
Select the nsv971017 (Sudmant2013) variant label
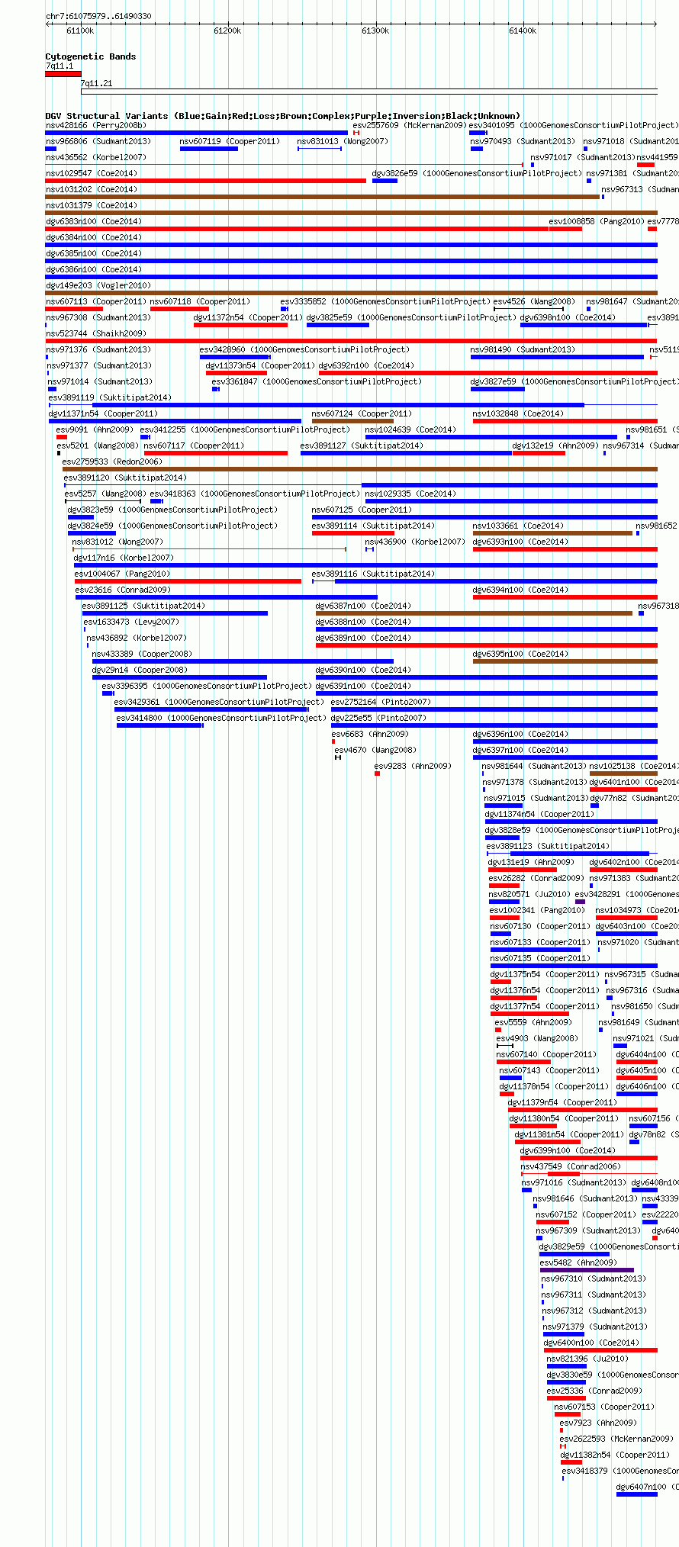[x=583, y=157]
